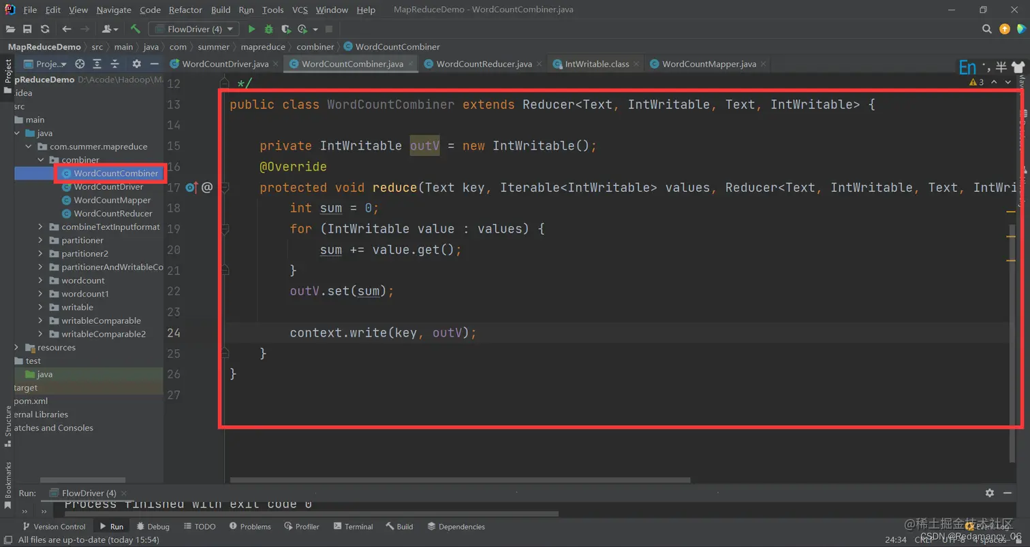
Task: Open the Dependencies tool window
Action: pos(456,527)
